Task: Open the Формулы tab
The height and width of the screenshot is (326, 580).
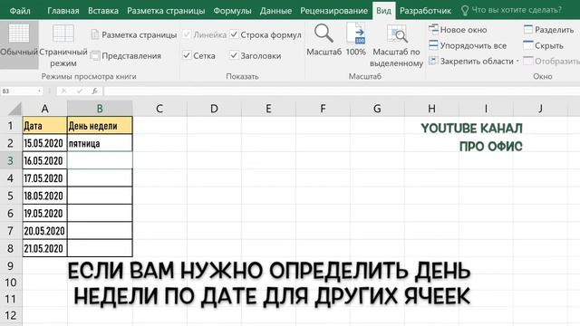Action: [x=232, y=10]
